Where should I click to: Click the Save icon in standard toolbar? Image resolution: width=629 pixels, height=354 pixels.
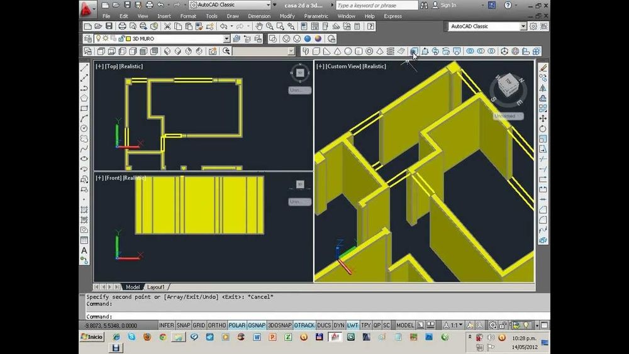pos(109,26)
